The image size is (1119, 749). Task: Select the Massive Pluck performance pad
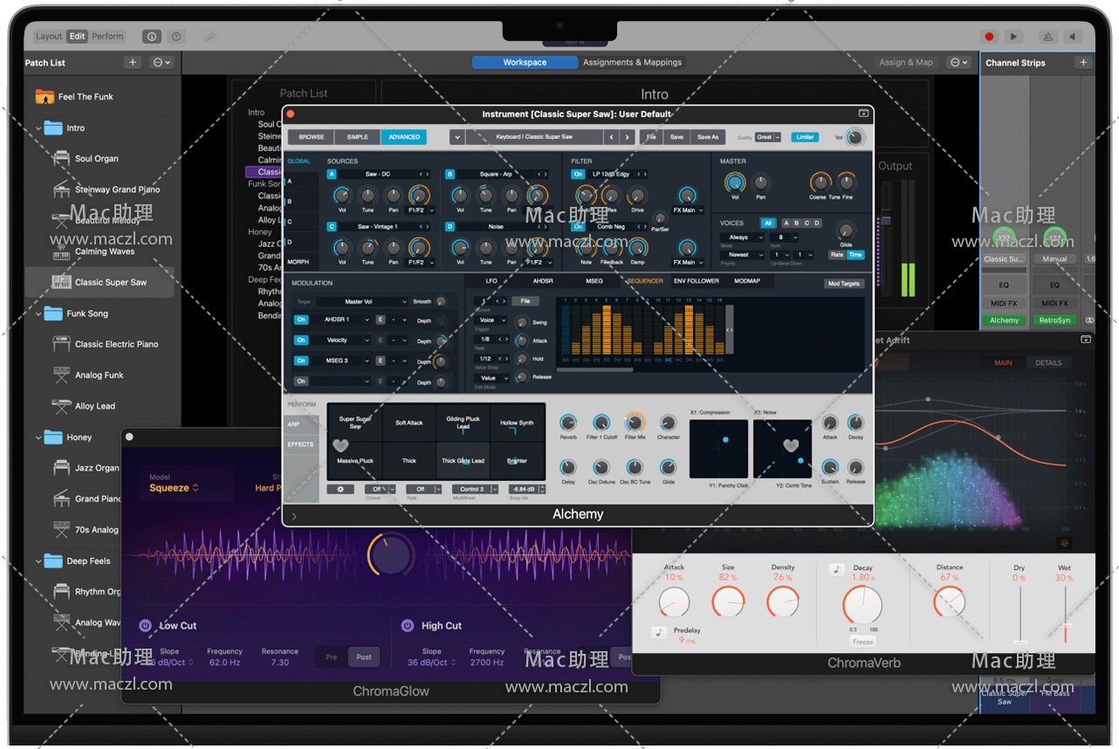pyautogui.click(x=355, y=460)
